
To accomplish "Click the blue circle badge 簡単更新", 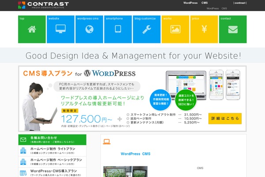I will pyautogui.click(x=161, y=100).
